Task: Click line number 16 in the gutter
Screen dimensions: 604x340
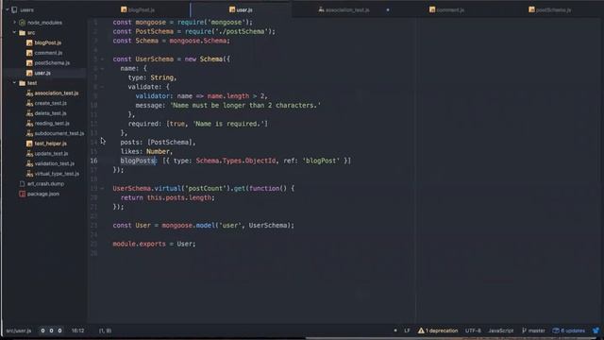Action: 93,161
